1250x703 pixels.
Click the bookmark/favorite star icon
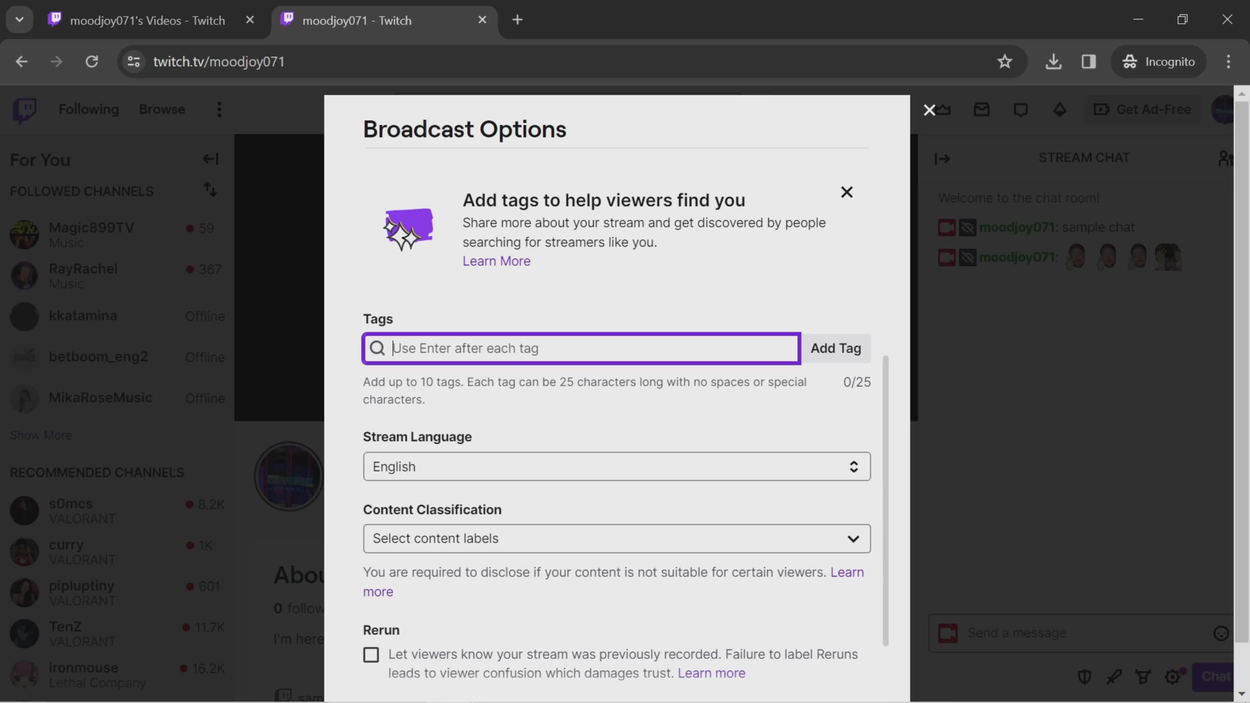1005,61
